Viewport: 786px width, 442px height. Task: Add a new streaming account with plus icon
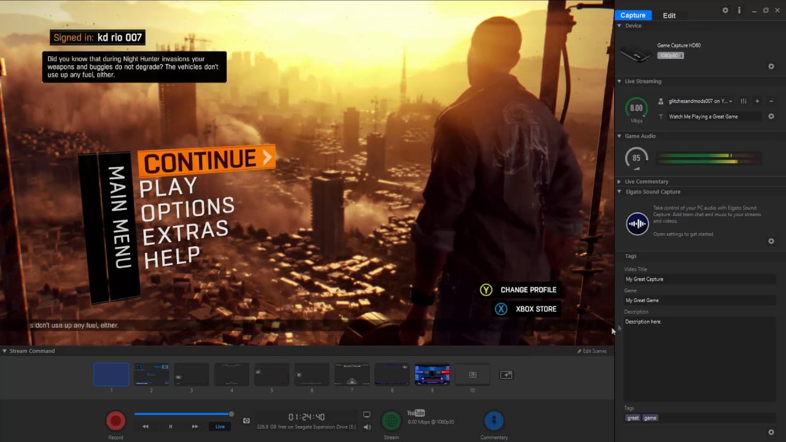click(757, 101)
